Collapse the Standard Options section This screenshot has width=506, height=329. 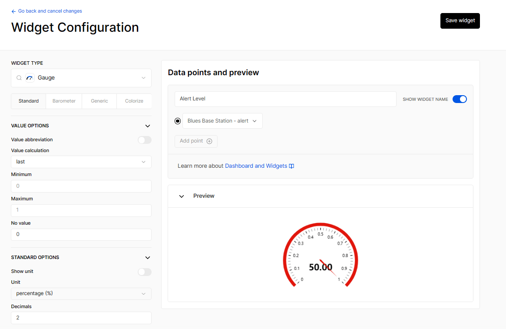pos(148,258)
